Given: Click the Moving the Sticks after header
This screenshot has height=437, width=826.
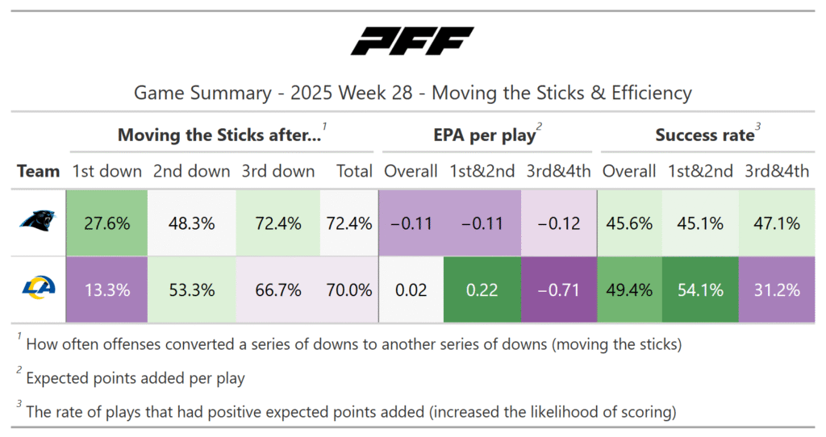Looking at the screenshot, I should click(219, 135).
